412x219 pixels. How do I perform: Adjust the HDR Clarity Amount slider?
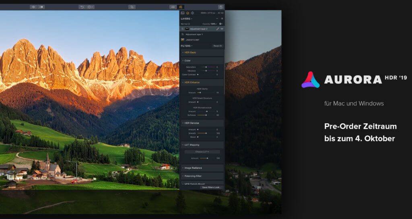click(206, 93)
